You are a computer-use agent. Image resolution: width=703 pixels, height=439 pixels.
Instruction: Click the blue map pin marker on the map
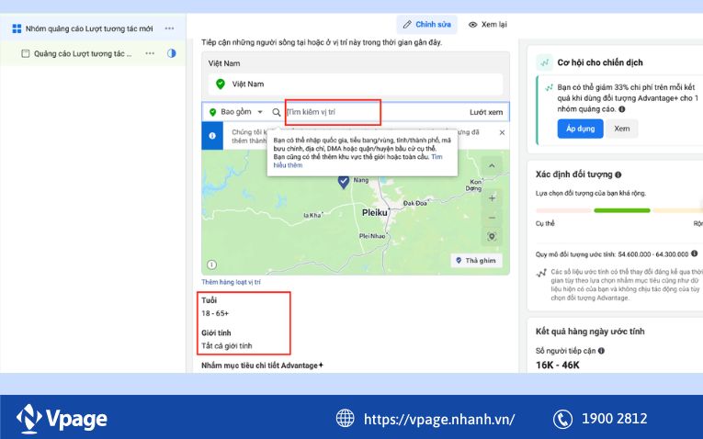(x=344, y=182)
